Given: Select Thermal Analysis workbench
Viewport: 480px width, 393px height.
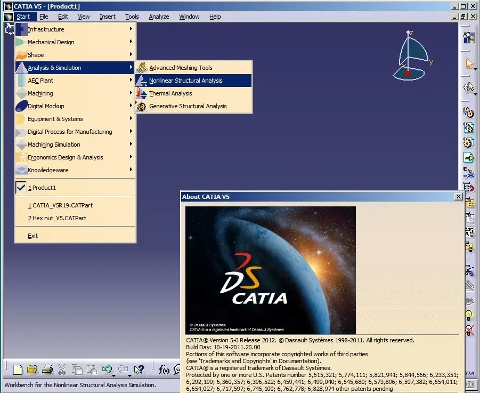Looking at the screenshot, I should coord(193,93).
